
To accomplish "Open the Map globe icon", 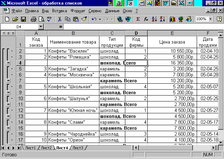I will click(x=181, y=19).
